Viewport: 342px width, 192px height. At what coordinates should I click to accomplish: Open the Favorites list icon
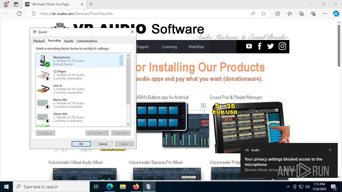(290, 14)
